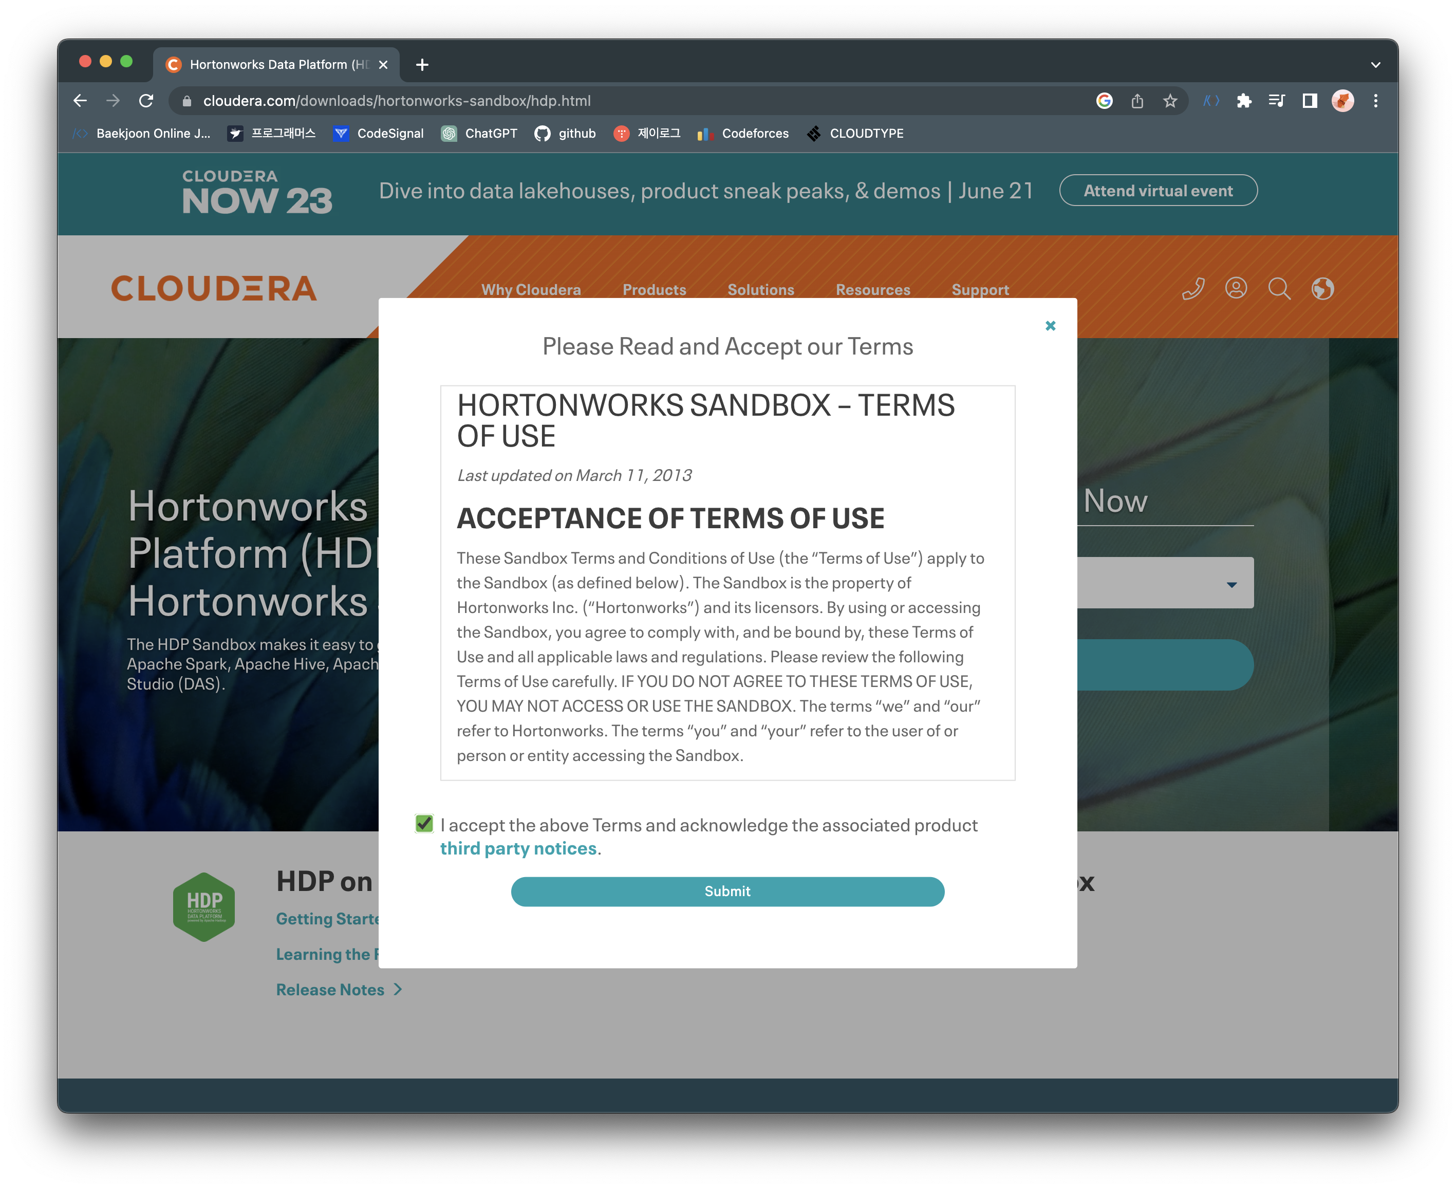Bookmark this page with the star
This screenshot has height=1189, width=1456.
click(x=1170, y=101)
